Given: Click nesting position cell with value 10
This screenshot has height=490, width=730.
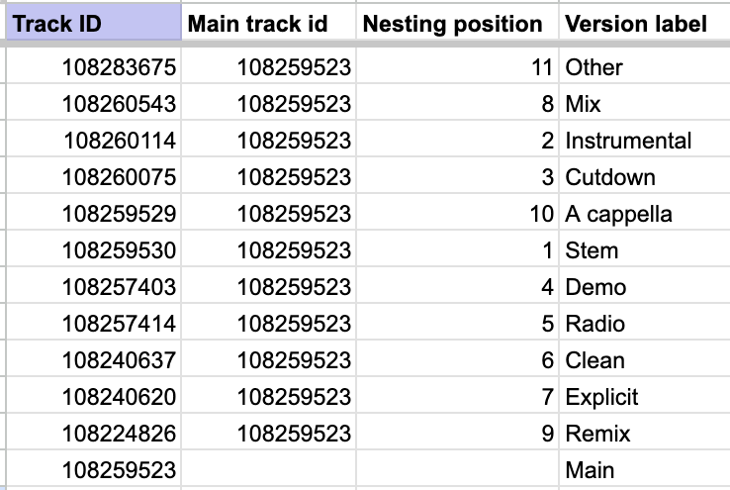Looking at the screenshot, I should [x=457, y=212].
